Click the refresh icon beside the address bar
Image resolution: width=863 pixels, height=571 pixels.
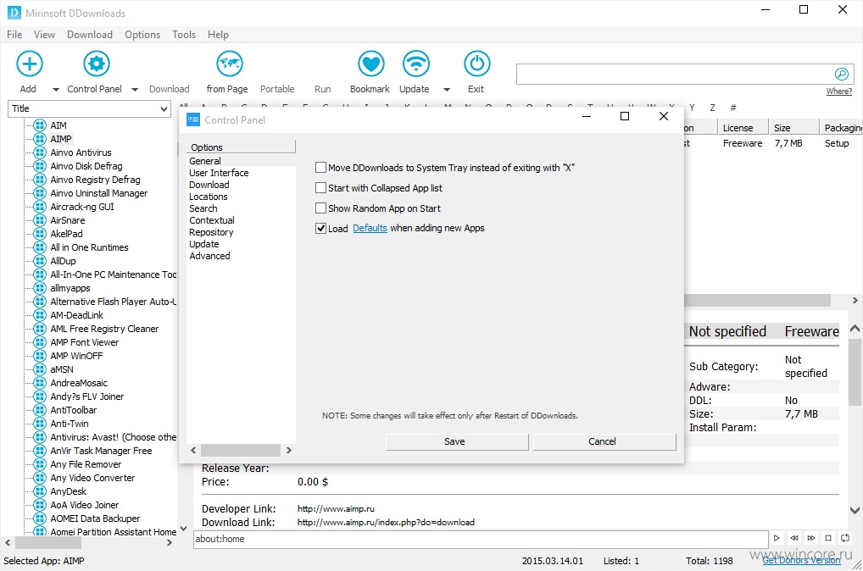(845, 538)
